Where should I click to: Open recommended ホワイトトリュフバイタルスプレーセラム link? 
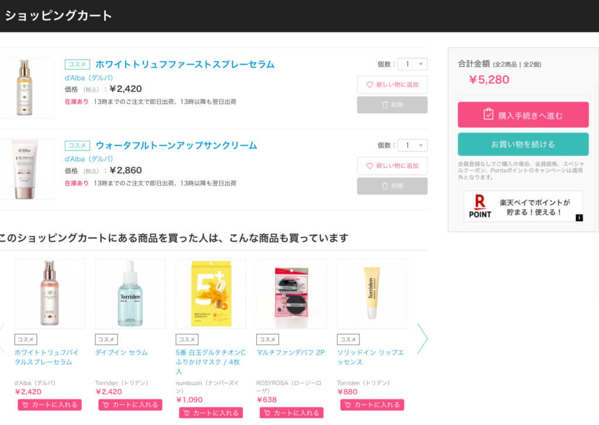click(x=46, y=357)
